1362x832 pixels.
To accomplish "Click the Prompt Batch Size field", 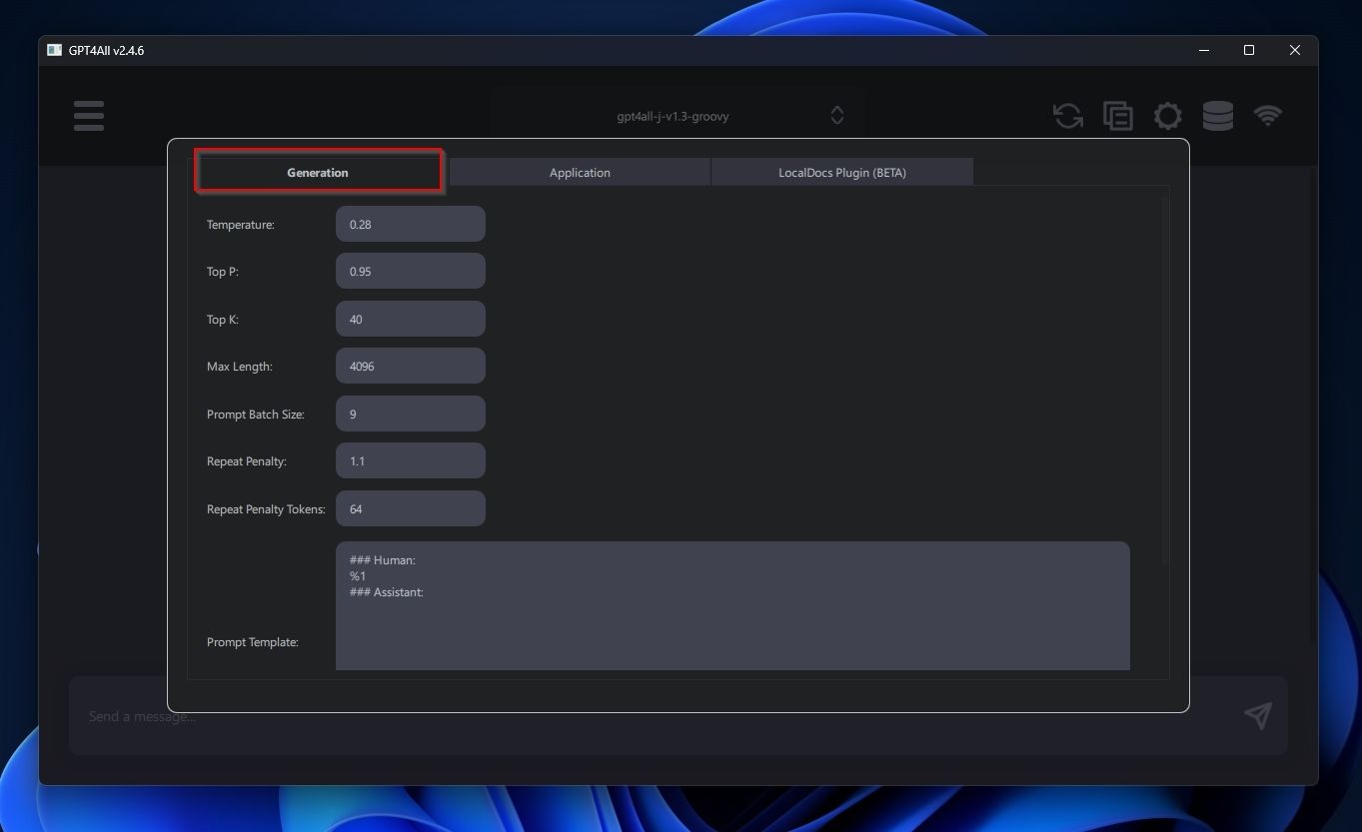I will [x=410, y=415].
